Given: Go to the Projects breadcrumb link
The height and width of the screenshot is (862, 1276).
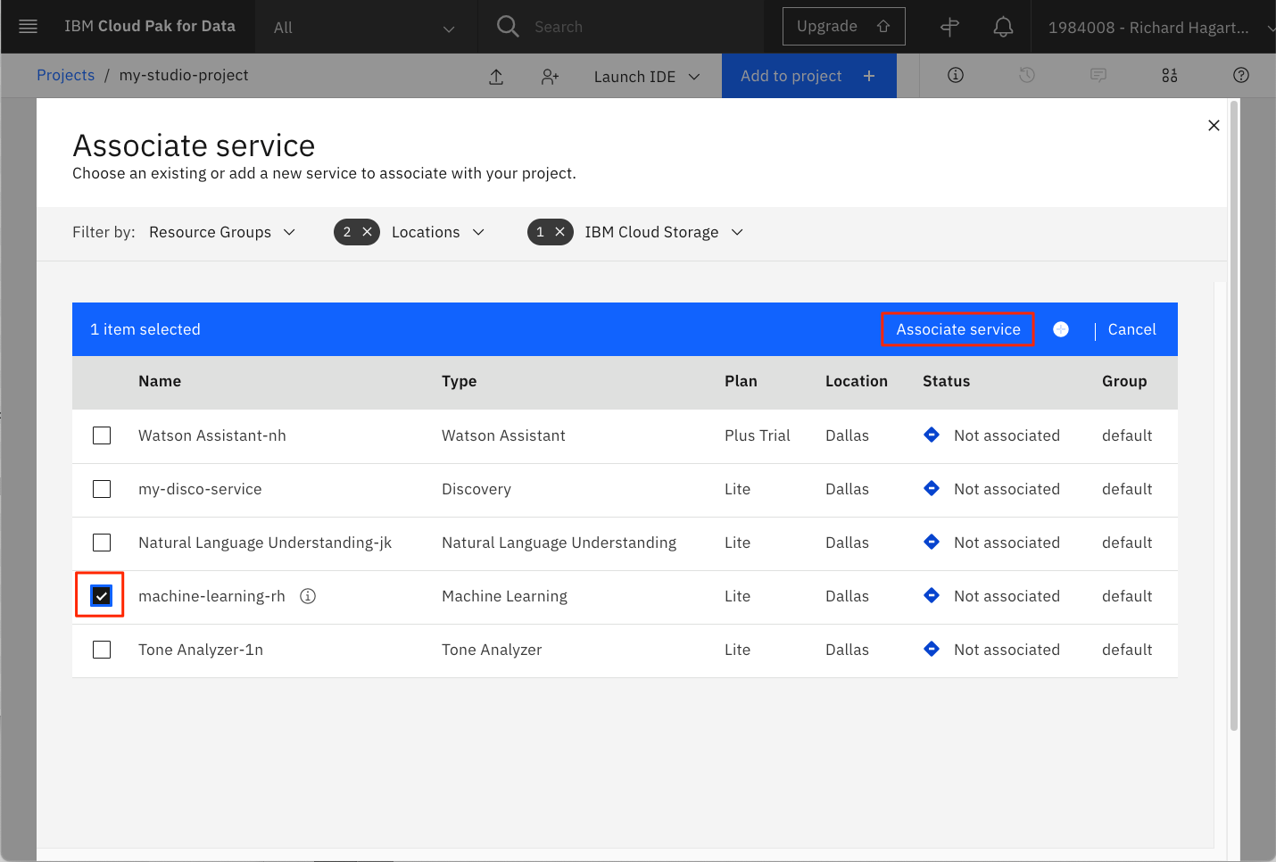Looking at the screenshot, I should click(x=65, y=75).
